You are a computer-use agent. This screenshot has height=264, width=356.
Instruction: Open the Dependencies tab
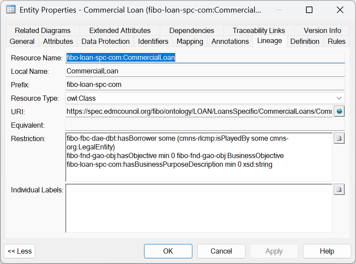click(191, 30)
